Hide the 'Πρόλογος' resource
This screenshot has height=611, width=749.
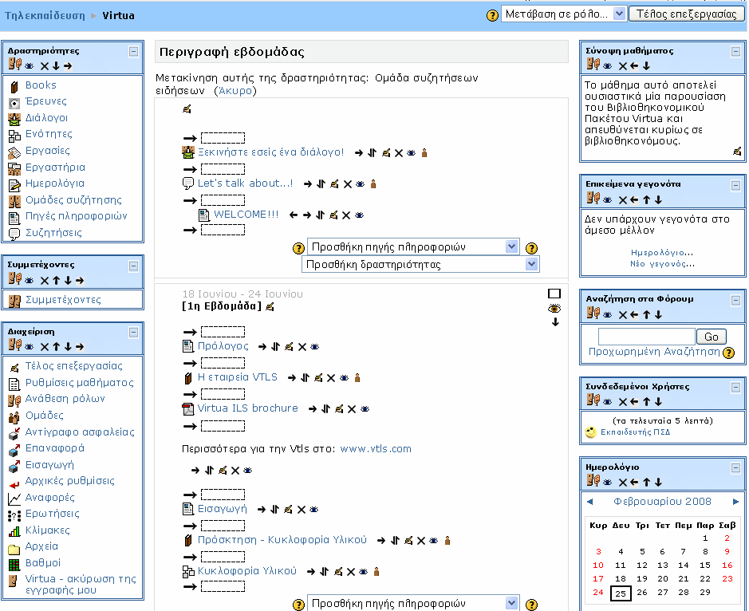(x=314, y=347)
